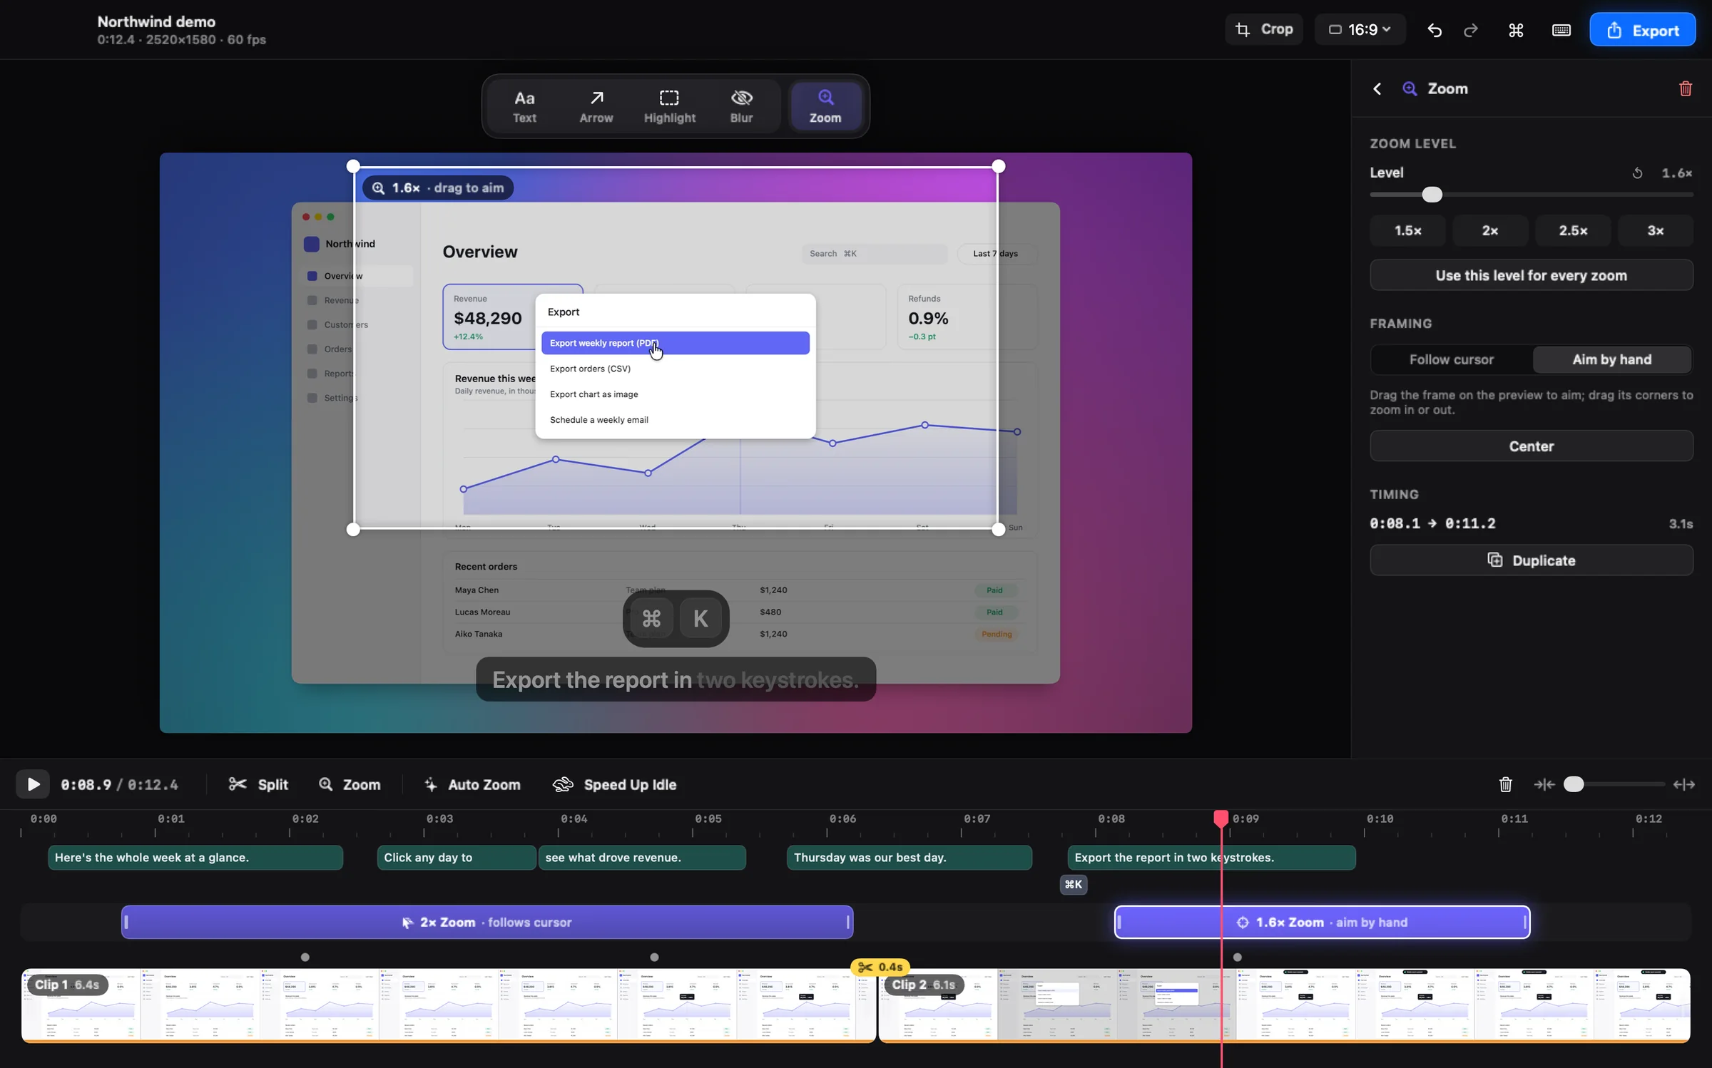Select the Highlight tool
The image size is (1712, 1068).
tap(669, 106)
